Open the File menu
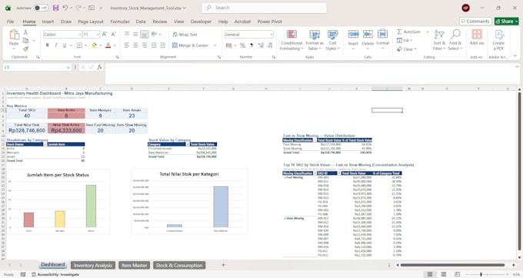This screenshot has height=278, width=523. tap(10, 22)
